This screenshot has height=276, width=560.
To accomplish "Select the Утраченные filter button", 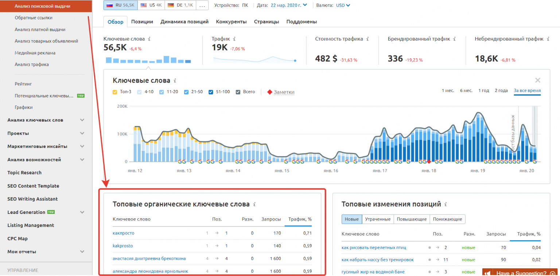I will click(x=378, y=219).
